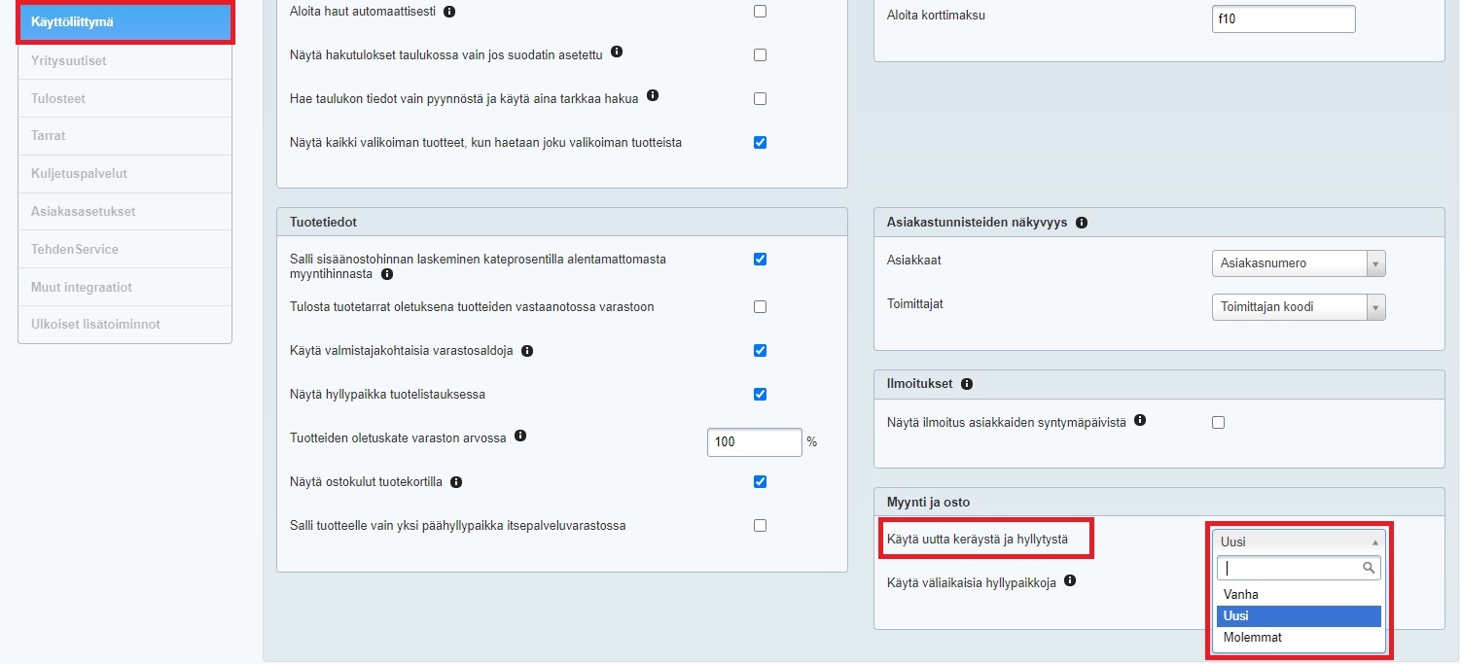Click info icon beside Asiakastunnisteiden näkyvyys
This screenshot has height=664, width=1461.
(1082, 223)
